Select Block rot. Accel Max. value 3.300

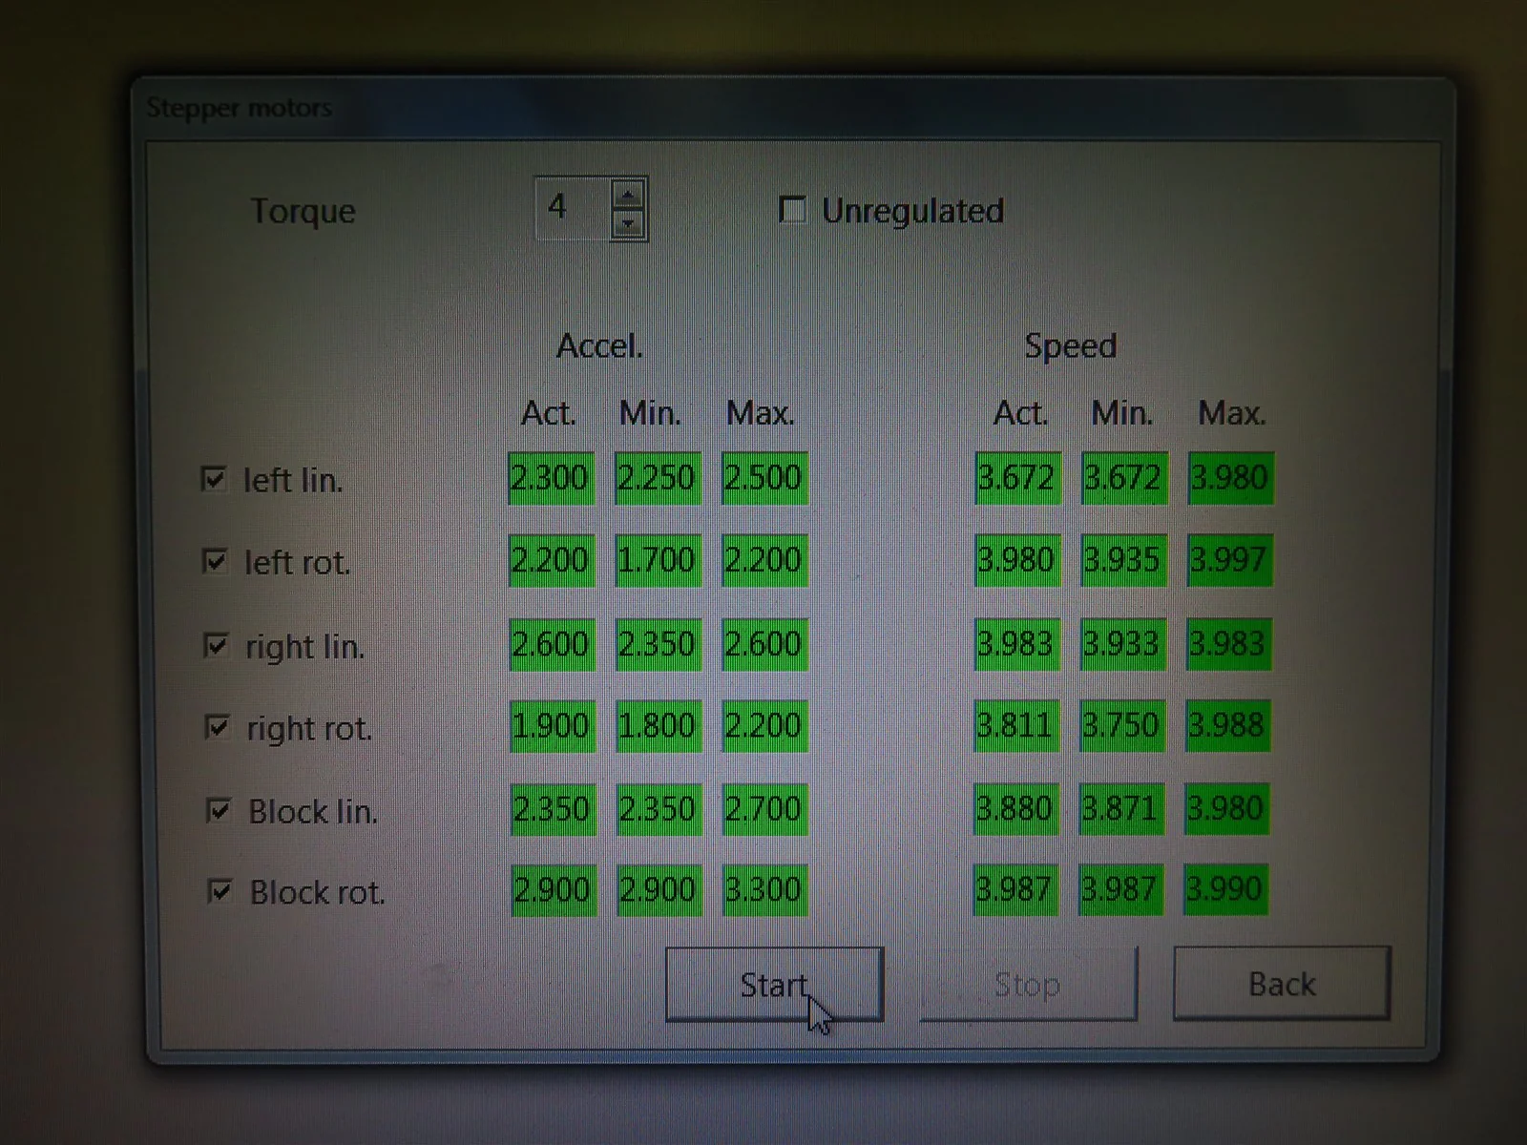[764, 890]
